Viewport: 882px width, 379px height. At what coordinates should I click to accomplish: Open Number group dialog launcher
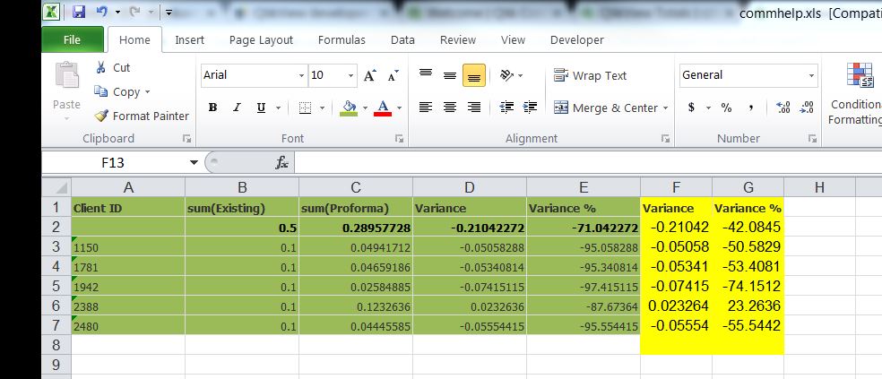pos(812,138)
